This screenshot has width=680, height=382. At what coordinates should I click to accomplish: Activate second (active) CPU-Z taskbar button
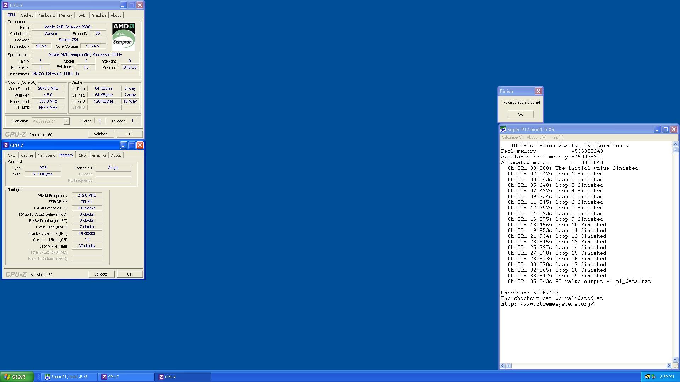[183, 377]
